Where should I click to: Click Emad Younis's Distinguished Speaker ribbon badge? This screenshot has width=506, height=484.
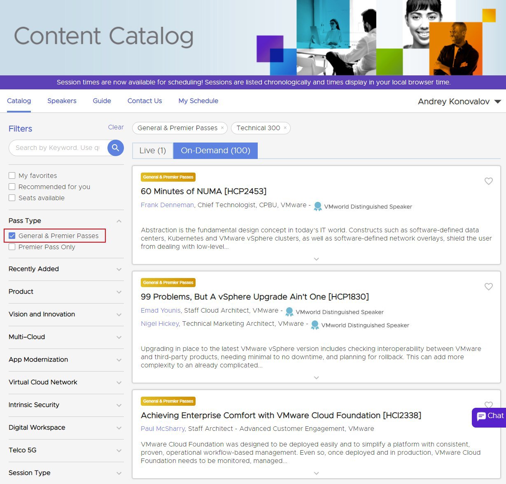289,312
